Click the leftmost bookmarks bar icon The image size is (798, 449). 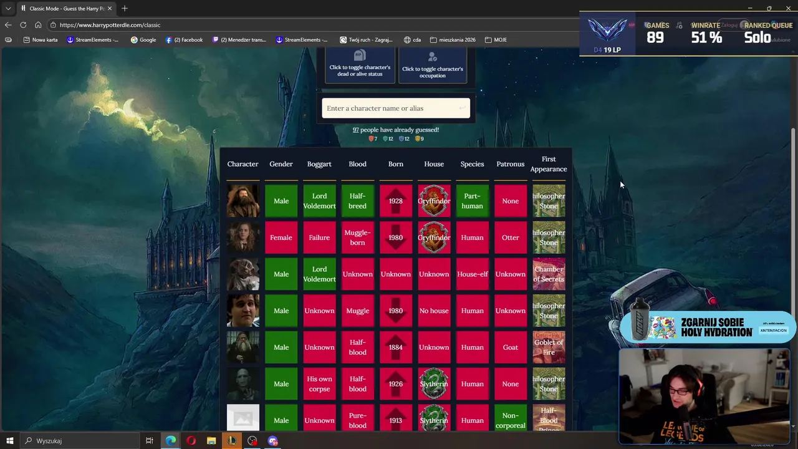[8, 40]
